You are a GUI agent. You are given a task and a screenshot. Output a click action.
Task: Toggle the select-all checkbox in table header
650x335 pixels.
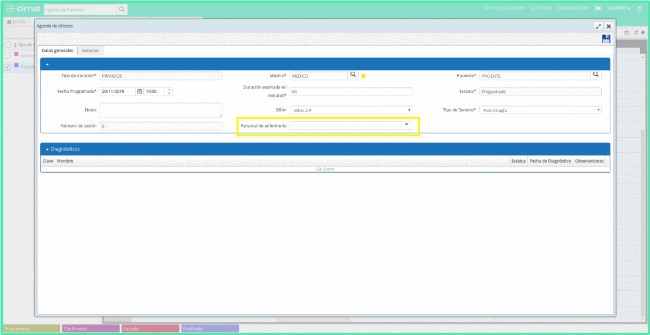(7, 44)
